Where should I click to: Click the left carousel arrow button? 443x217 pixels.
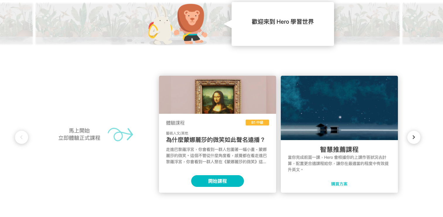[x=21, y=137]
